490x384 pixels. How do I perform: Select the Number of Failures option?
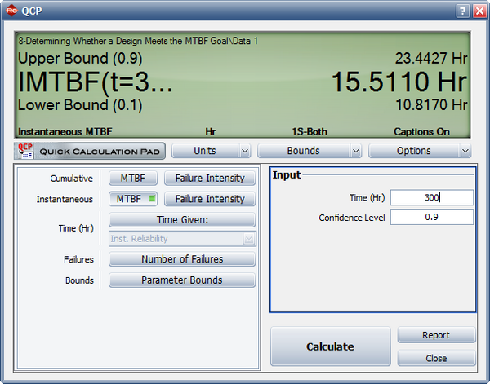(182, 259)
